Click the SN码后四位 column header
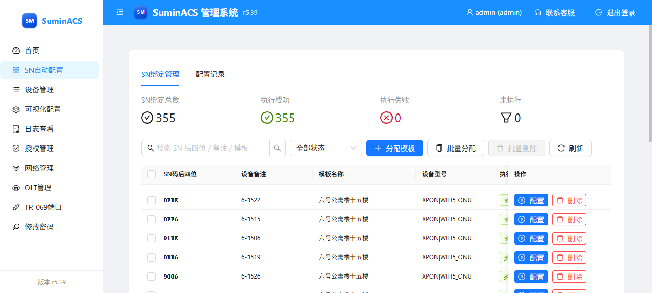 click(x=180, y=174)
